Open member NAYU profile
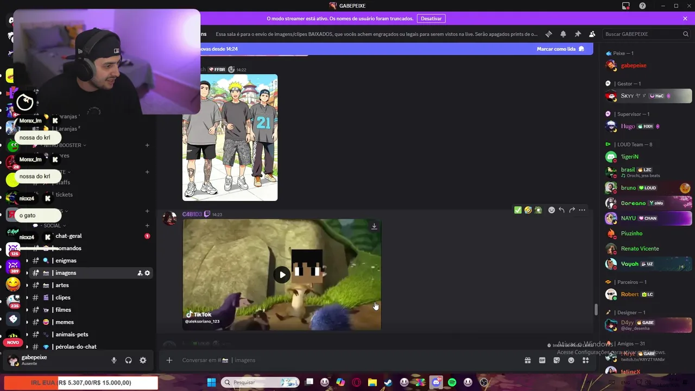Screen dimensions: 695x391 [648, 218]
